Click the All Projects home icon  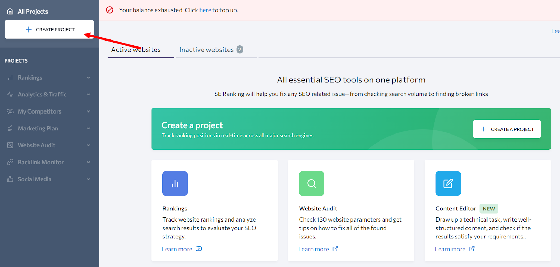coord(10,12)
